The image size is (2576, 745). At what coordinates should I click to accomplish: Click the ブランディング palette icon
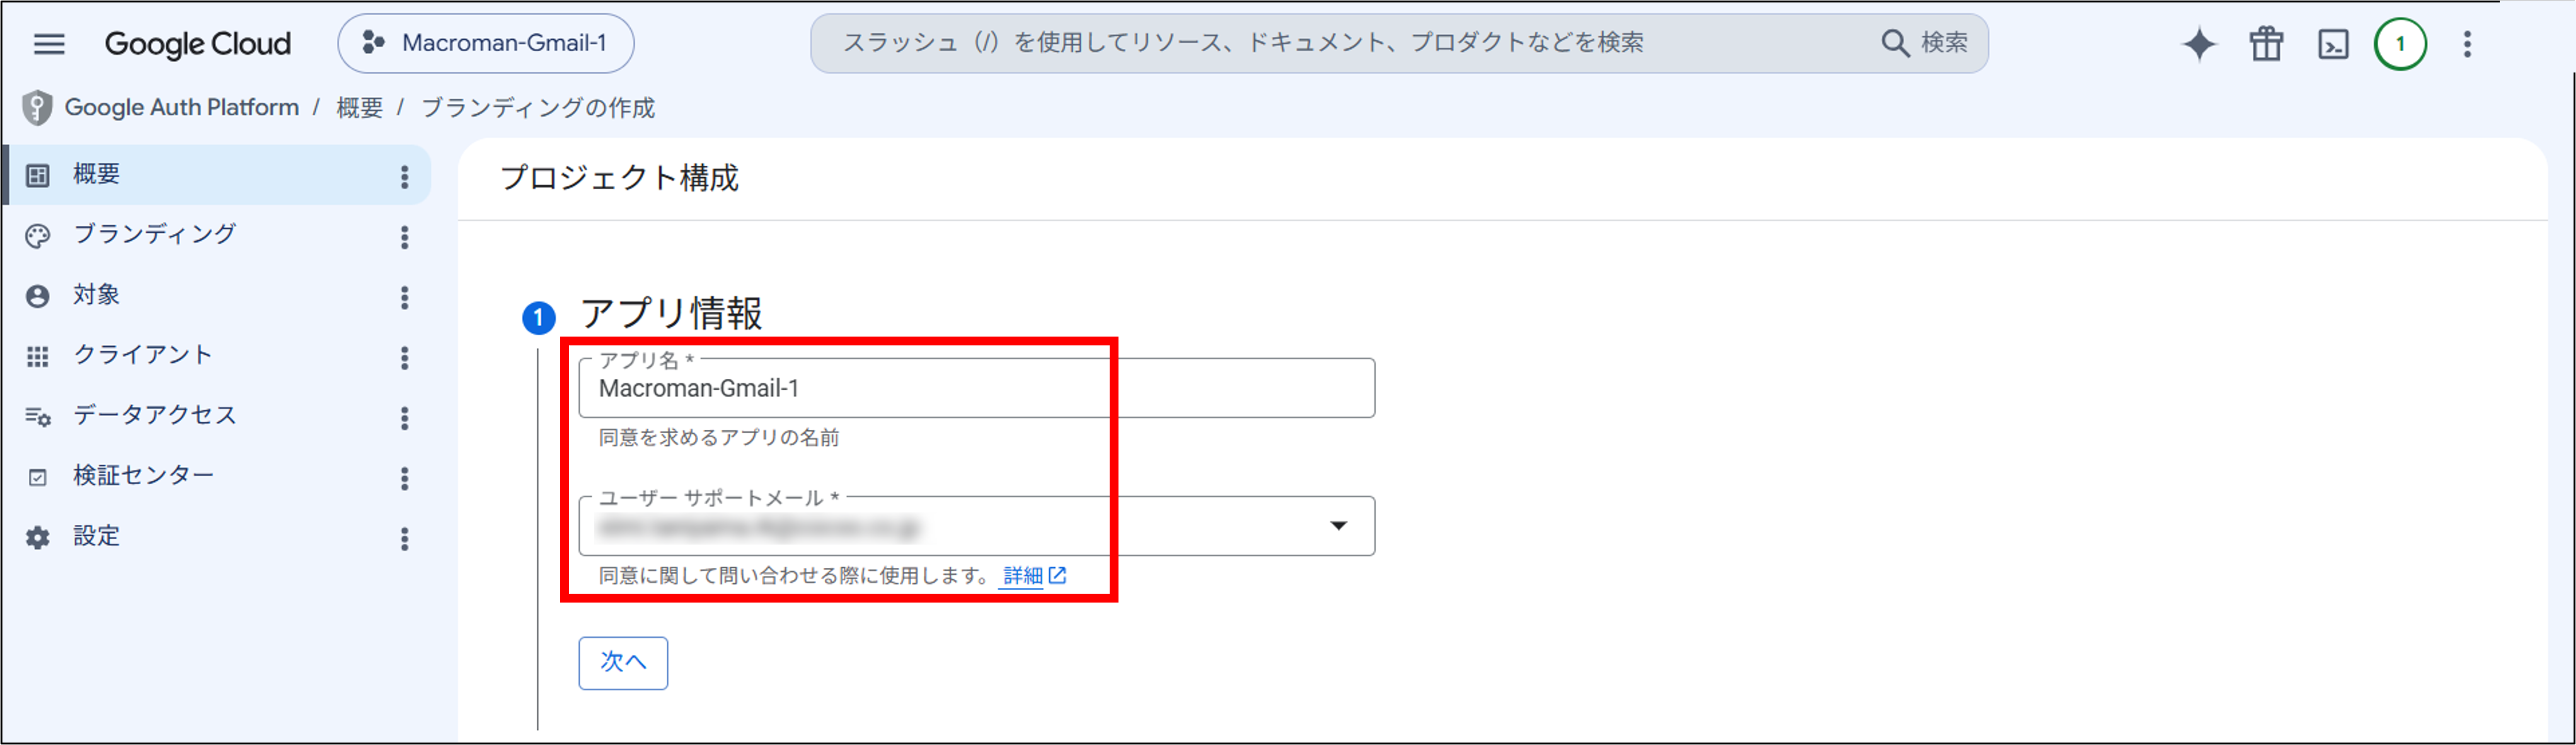(x=37, y=236)
